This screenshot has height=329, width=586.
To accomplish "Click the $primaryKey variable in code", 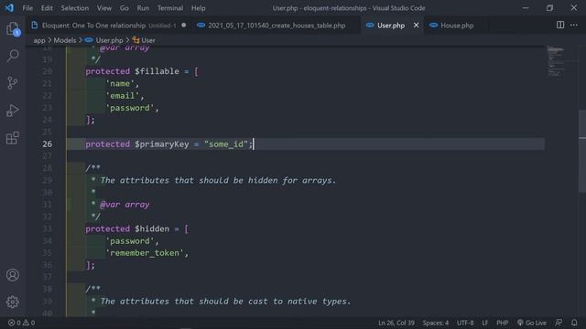I will pos(162,144).
